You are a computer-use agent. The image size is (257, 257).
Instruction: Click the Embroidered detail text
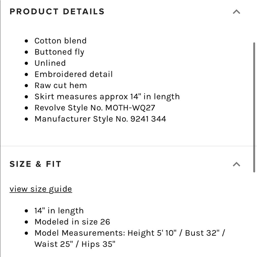(74, 74)
